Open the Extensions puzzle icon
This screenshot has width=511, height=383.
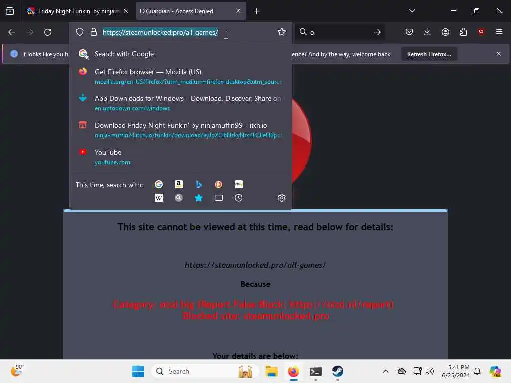click(x=463, y=32)
